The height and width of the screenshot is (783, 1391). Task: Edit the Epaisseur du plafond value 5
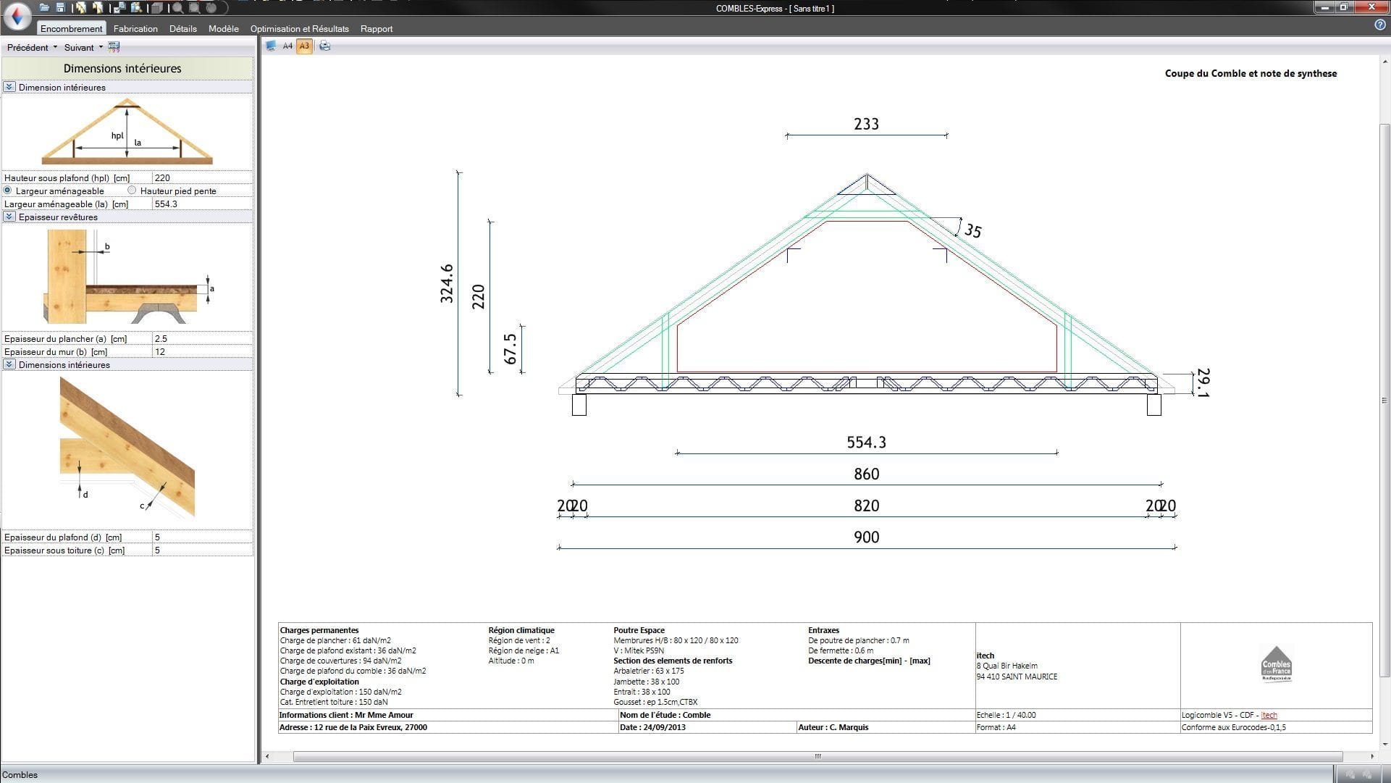(x=202, y=537)
